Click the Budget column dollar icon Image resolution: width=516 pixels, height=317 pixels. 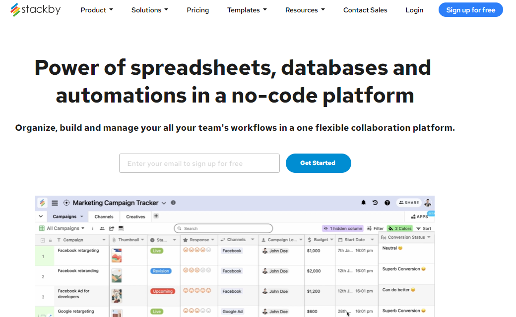click(309, 240)
